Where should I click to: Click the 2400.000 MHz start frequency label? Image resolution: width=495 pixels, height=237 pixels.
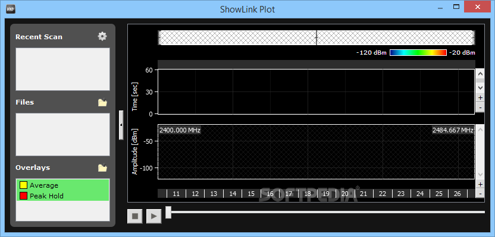tap(180, 130)
